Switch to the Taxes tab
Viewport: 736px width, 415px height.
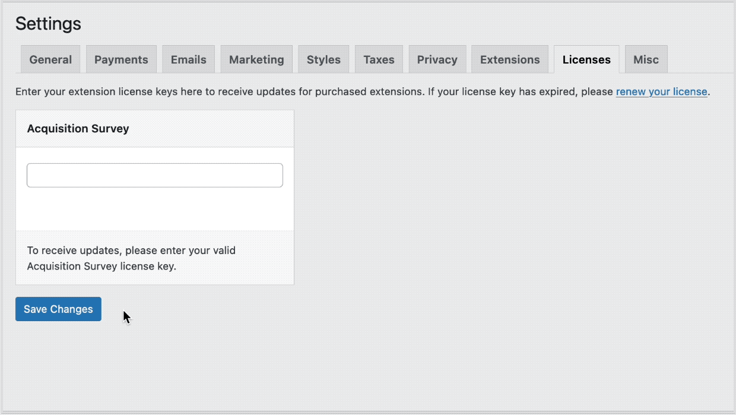[379, 59]
